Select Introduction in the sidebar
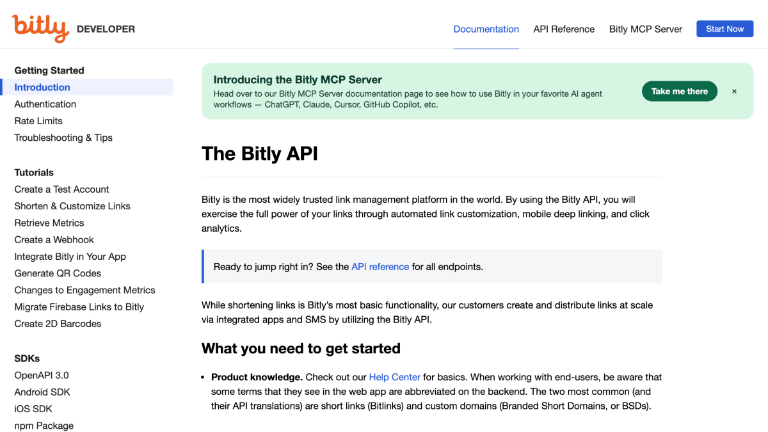 pyautogui.click(x=86, y=87)
